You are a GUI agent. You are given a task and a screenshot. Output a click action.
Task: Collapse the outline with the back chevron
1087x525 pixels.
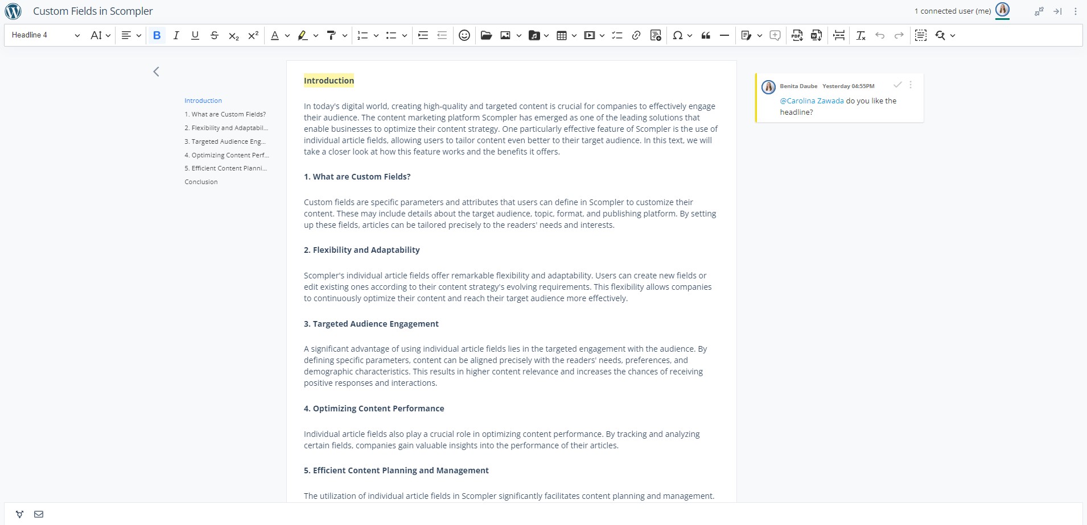pos(156,72)
